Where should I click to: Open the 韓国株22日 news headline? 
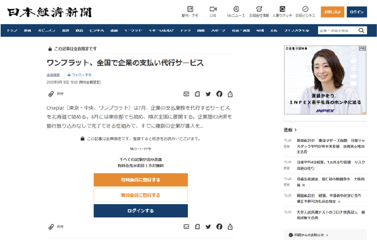coord(329,198)
